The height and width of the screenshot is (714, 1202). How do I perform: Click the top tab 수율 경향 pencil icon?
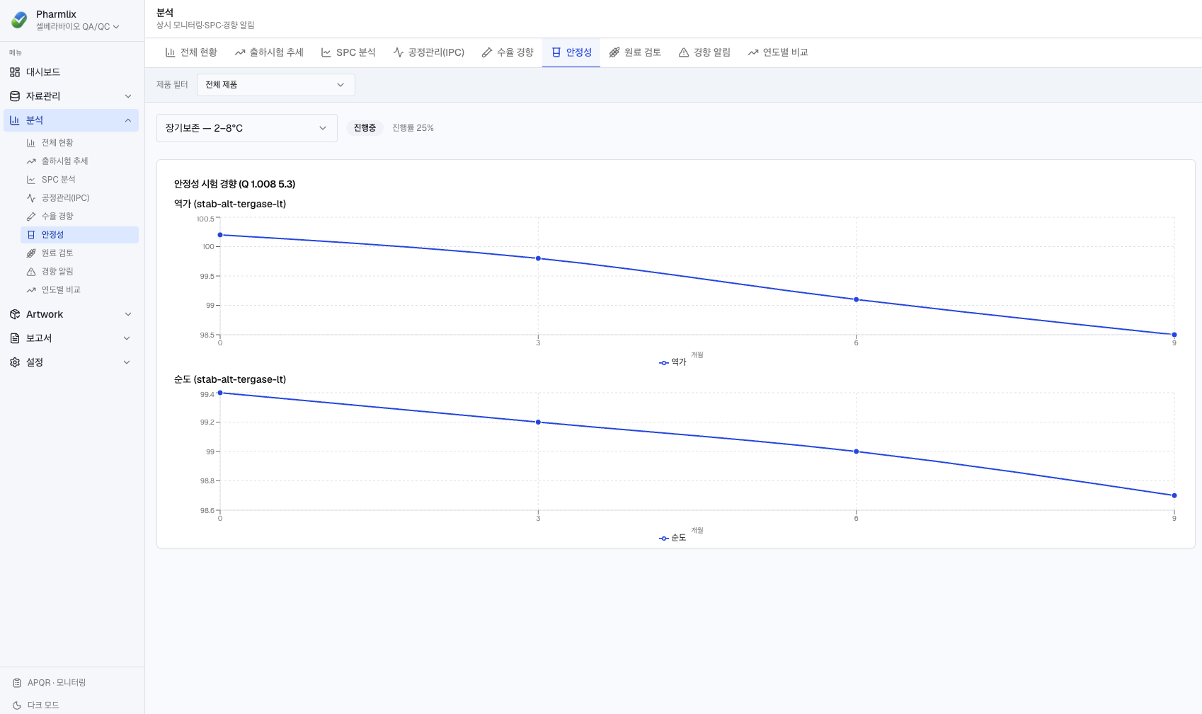tap(487, 52)
